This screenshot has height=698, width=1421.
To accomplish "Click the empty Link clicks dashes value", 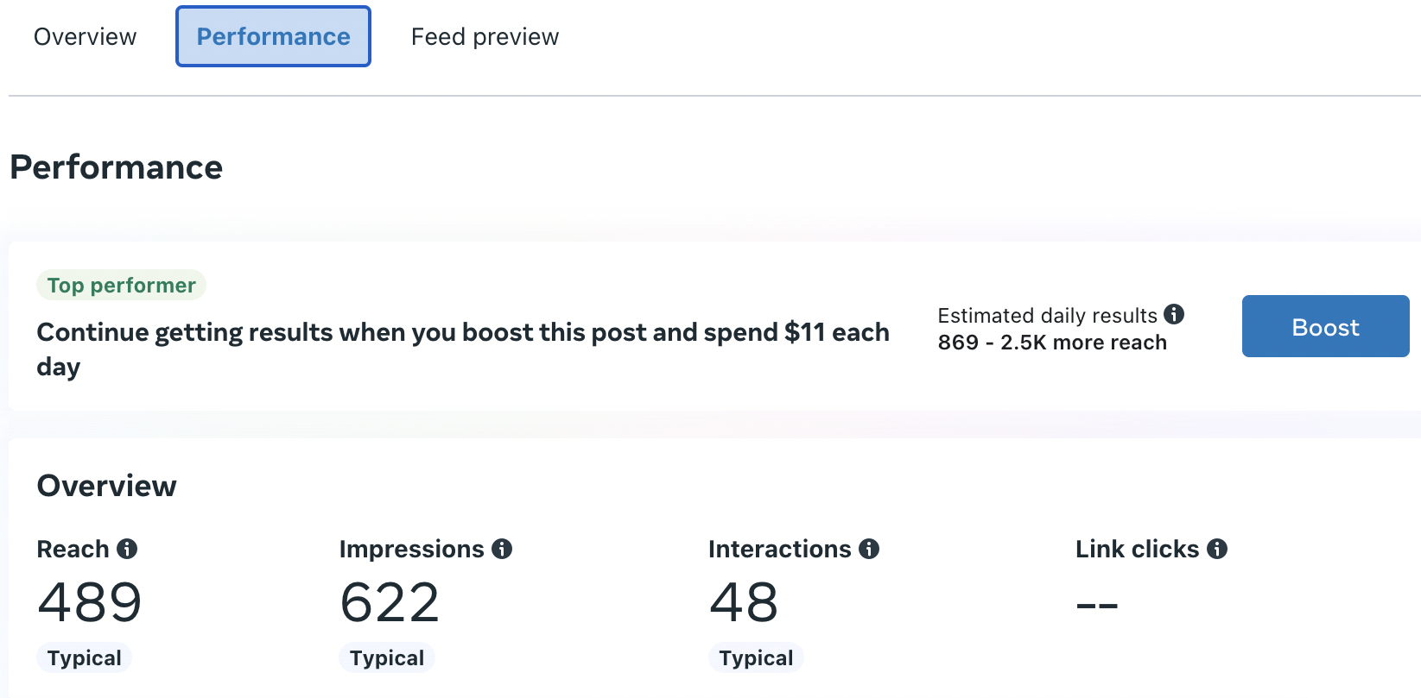I will (x=1097, y=606).
